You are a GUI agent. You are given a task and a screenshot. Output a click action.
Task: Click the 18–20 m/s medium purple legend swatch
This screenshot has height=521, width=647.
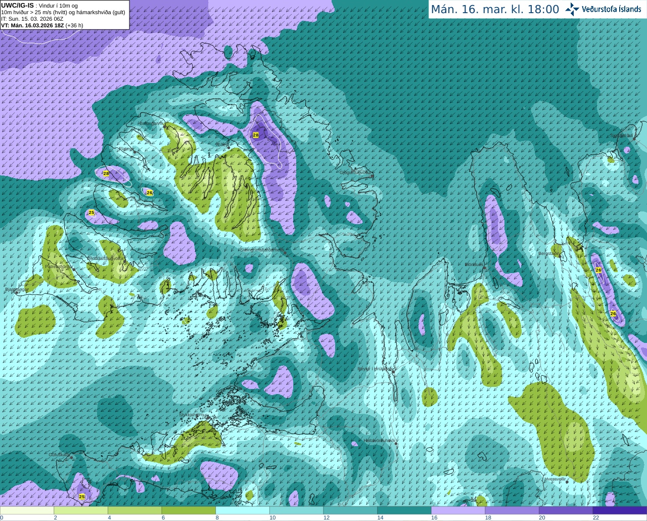coord(512,510)
